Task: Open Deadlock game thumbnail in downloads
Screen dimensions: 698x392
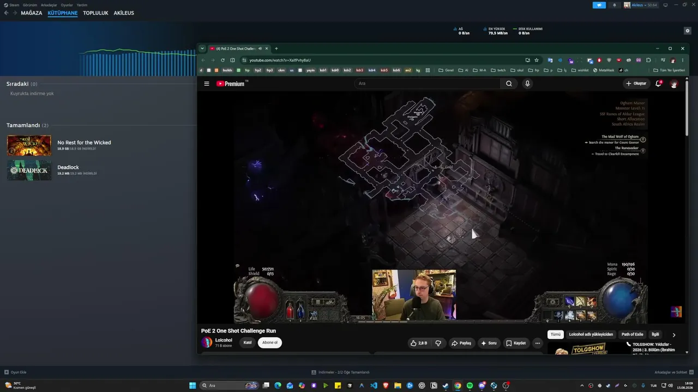Action: [29, 170]
